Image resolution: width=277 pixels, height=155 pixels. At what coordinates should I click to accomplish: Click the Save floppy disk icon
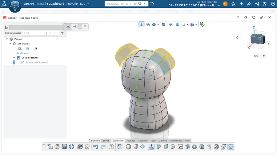tap(64, 147)
